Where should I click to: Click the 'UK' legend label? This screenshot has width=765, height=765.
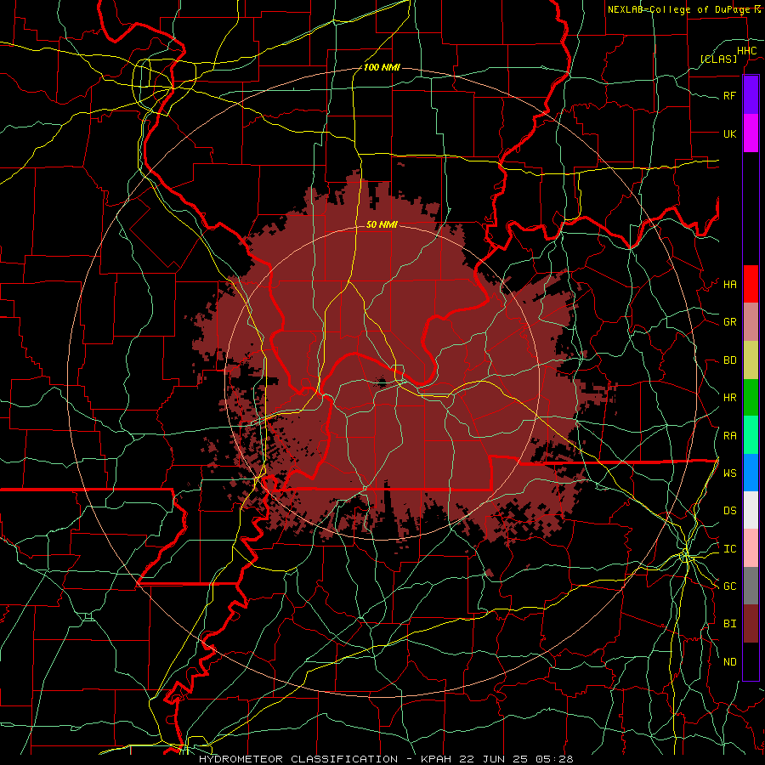[x=730, y=133]
